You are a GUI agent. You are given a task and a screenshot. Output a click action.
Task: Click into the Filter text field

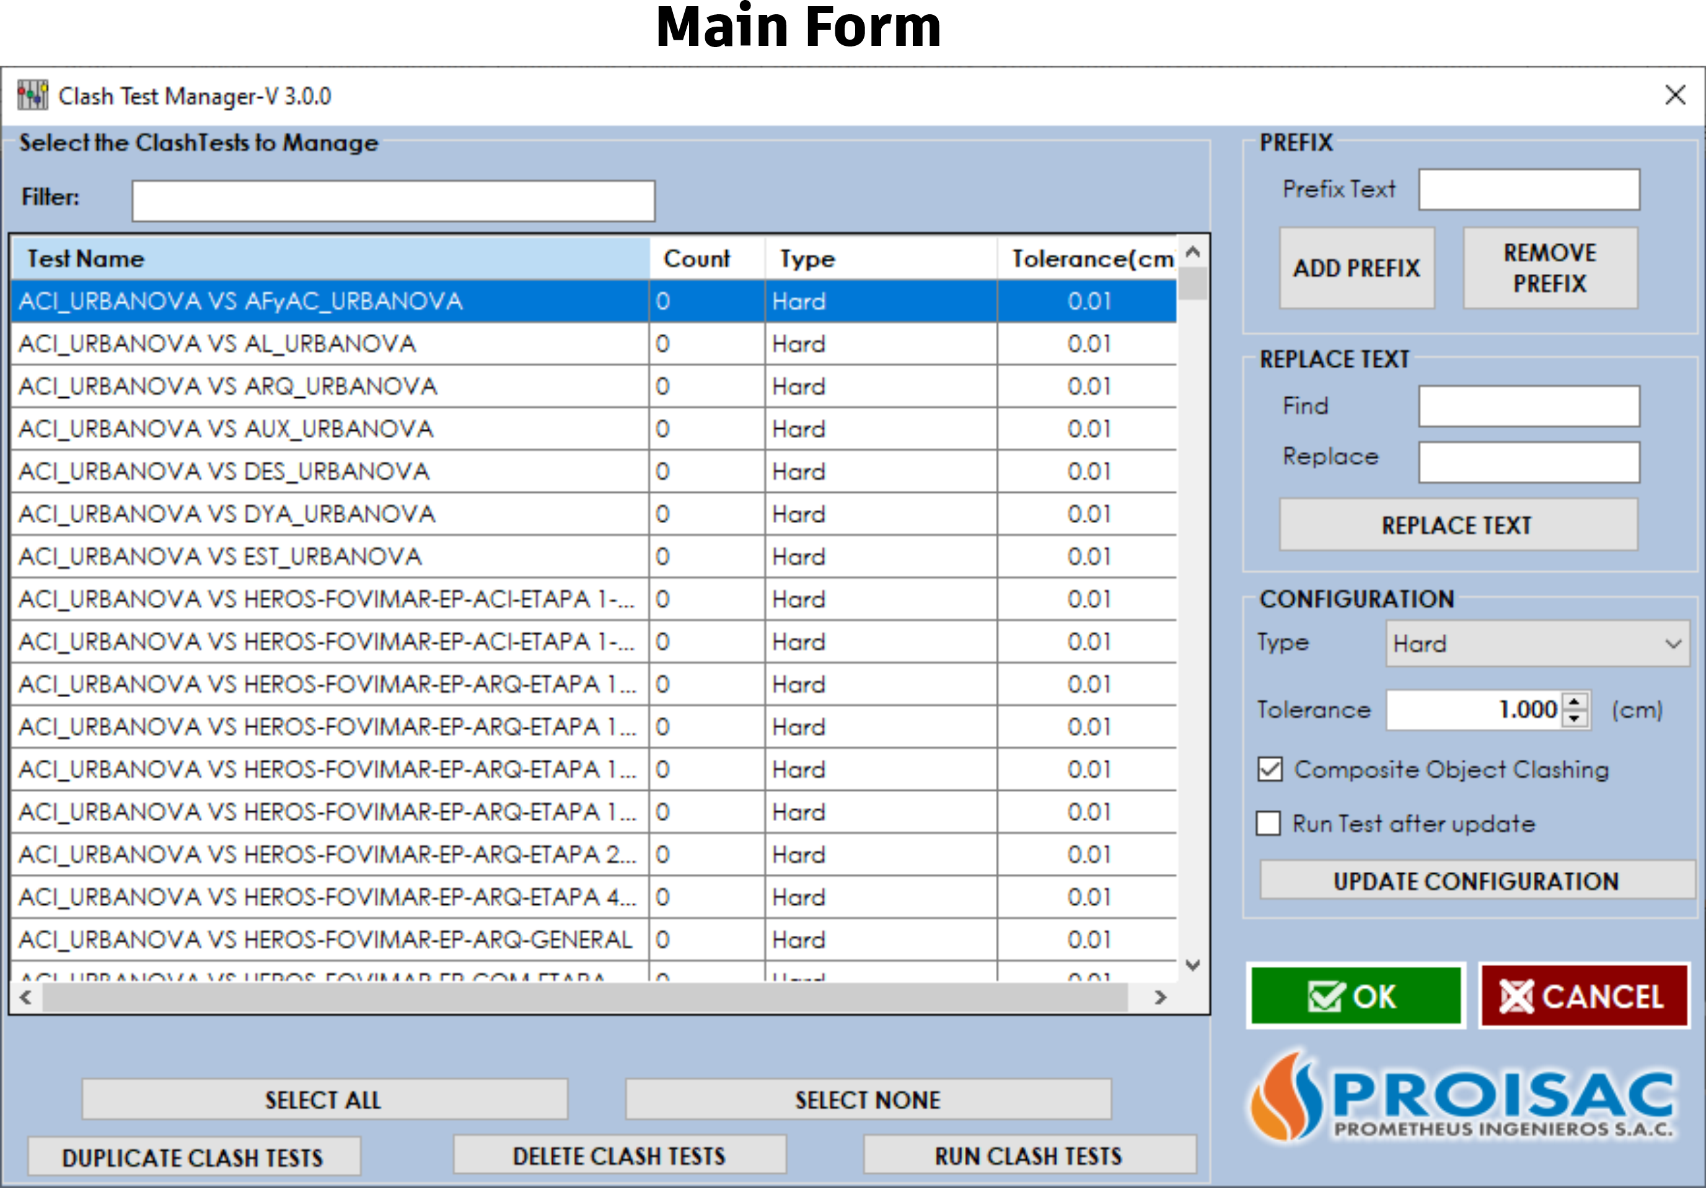pos(393,201)
